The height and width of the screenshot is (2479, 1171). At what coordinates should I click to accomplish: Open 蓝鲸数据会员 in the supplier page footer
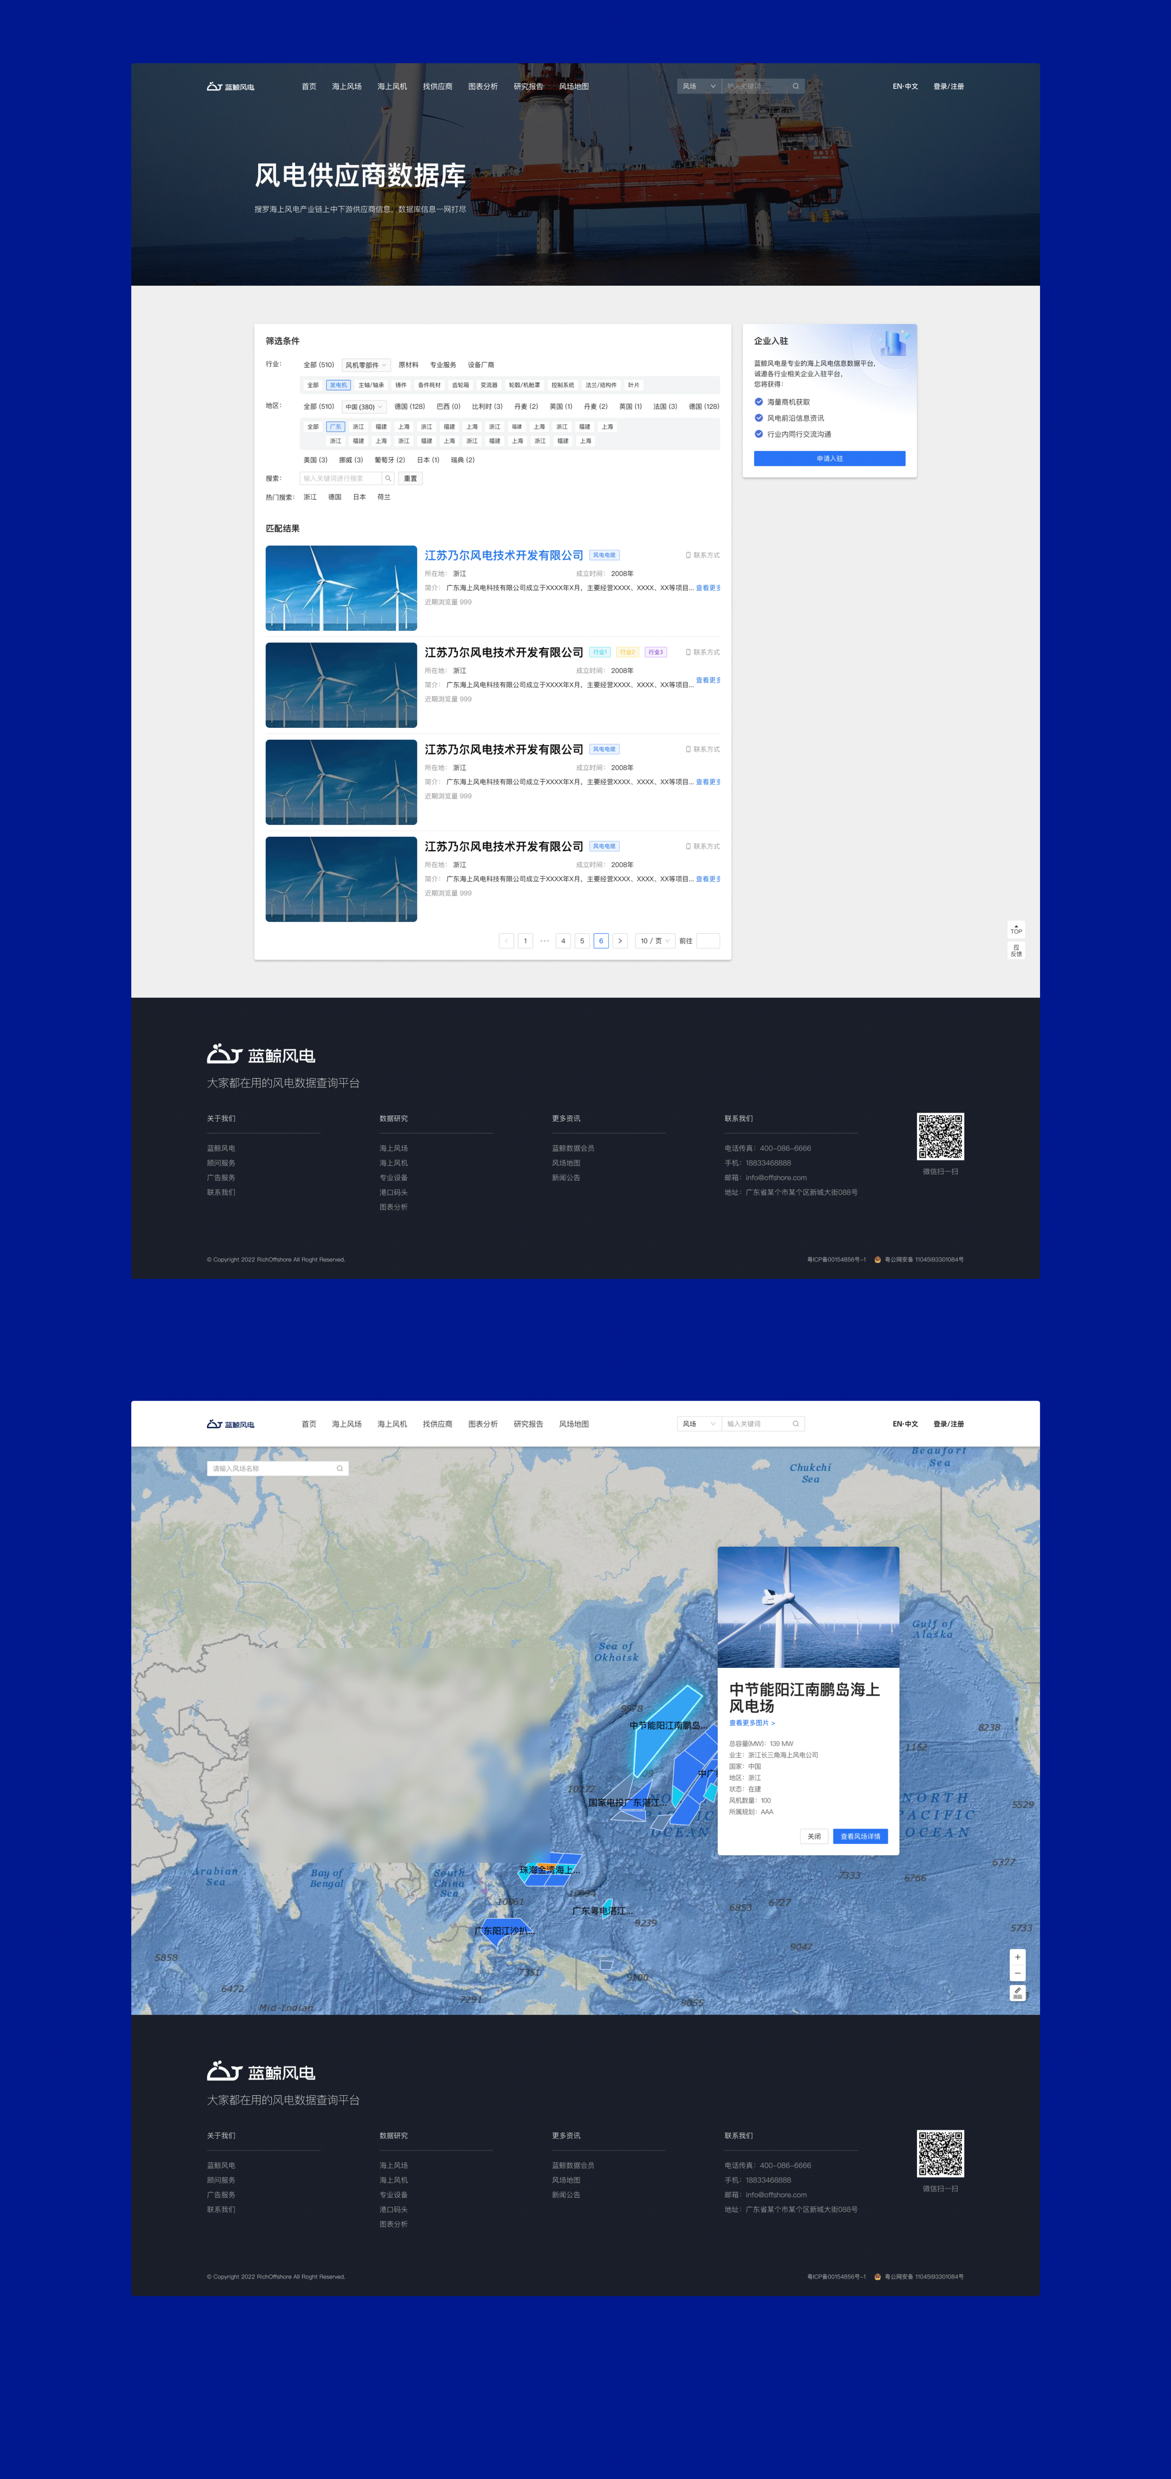pyautogui.click(x=573, y=1148)
